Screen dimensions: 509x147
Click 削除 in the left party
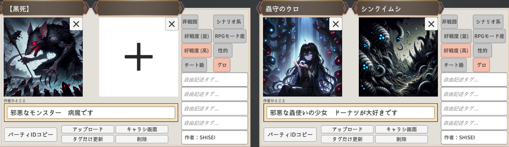coord(142,139)
